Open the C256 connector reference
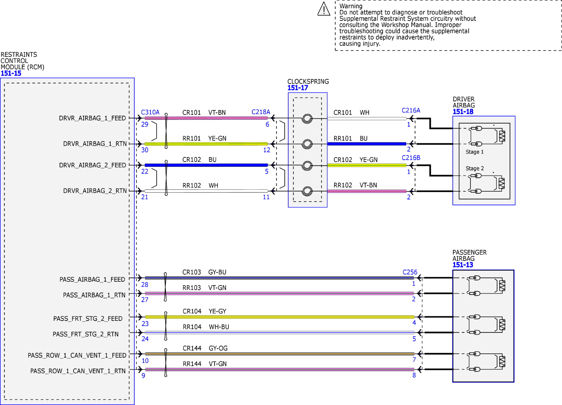The width and height of the screenshot is (562, 405). 410,272
